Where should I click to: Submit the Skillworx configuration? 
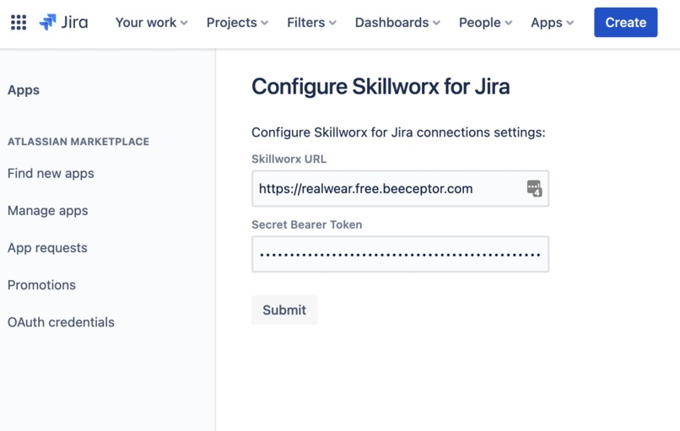(x=284, y=310)
